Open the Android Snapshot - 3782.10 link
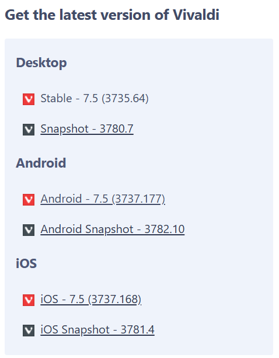 [113, 230]
